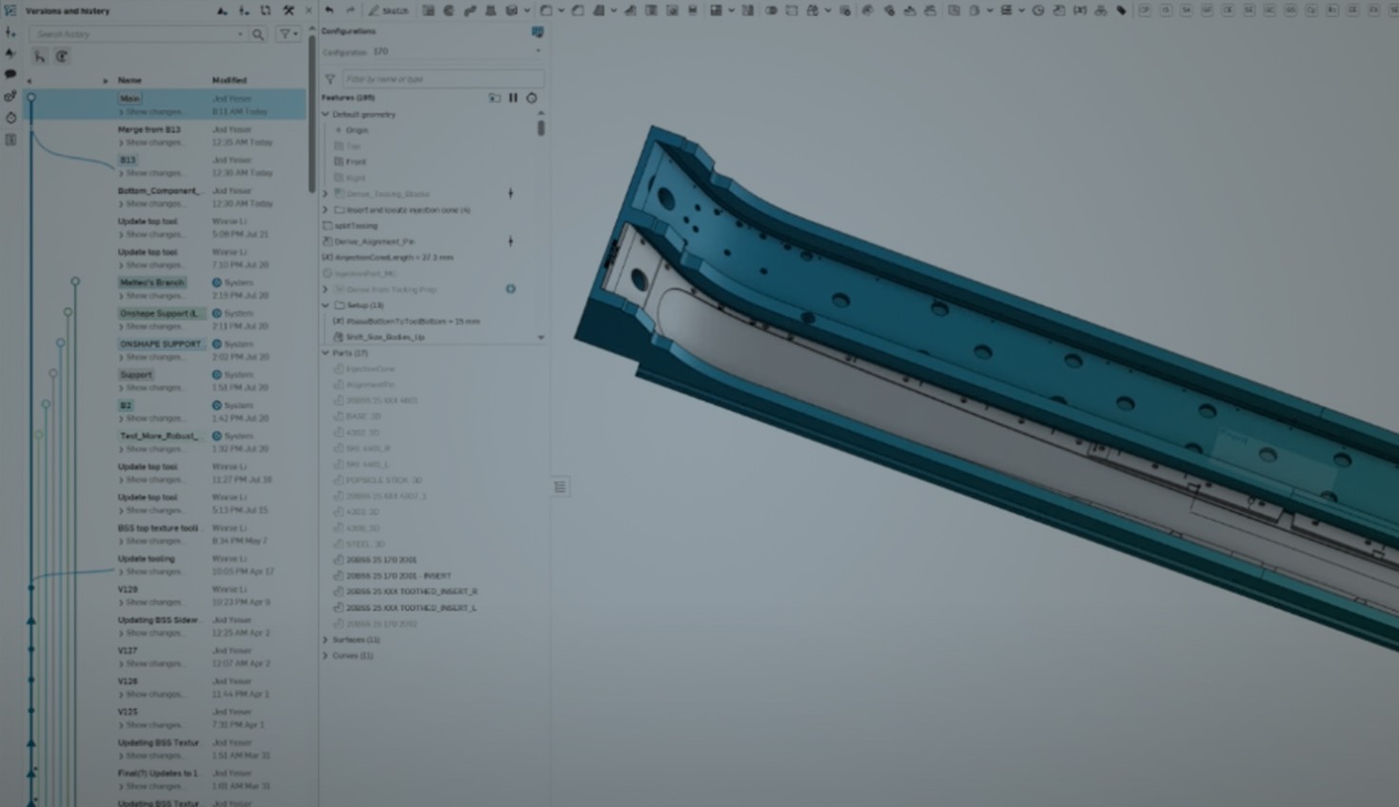Select the ONSHAPE SUPPORT branch row

160,344
